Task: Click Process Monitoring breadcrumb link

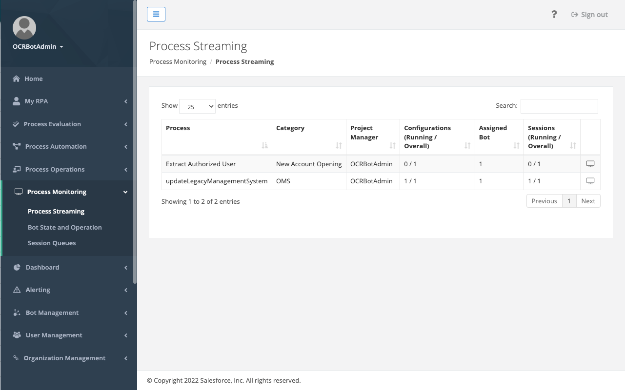Action: tap(178, 61)
